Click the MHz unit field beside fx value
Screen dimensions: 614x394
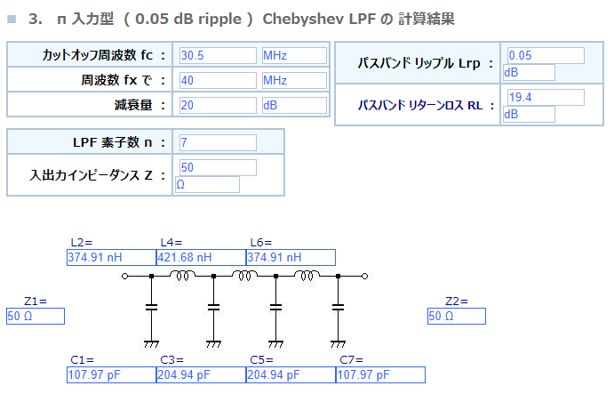click(294, 80)
